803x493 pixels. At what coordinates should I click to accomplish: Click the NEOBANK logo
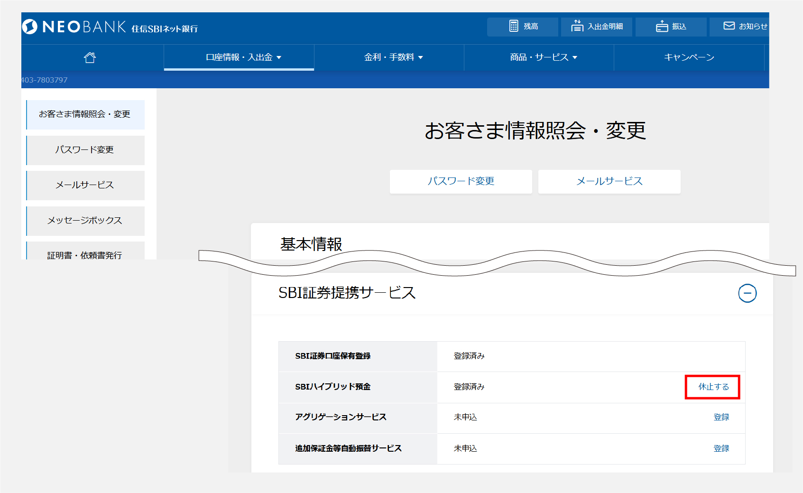point(74,27)
